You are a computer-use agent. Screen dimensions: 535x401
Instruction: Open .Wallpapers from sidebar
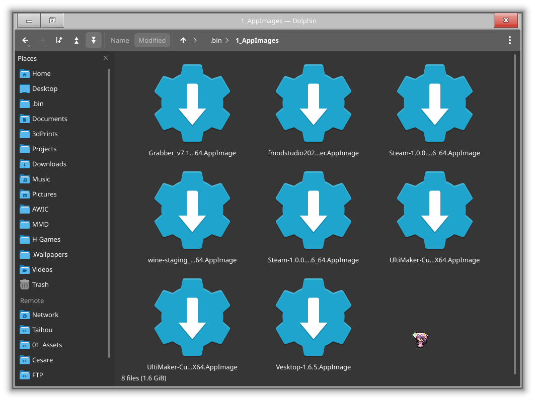pos(63,254)
